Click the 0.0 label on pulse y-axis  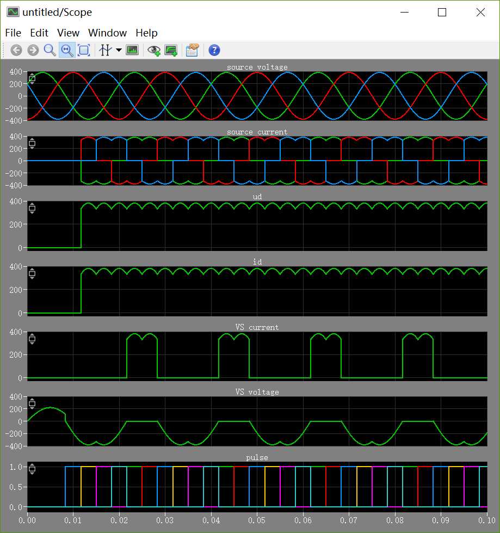click(x=16, y=507)
